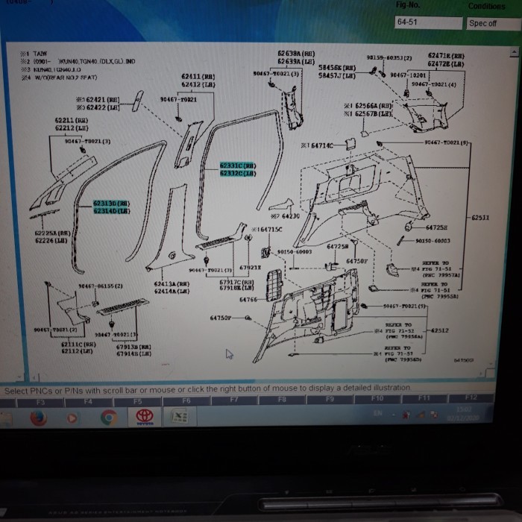The height and width of the screenshot is (522, 522).
Task: Select PNC 62111C (RH) label
Action: coord(78,345)
